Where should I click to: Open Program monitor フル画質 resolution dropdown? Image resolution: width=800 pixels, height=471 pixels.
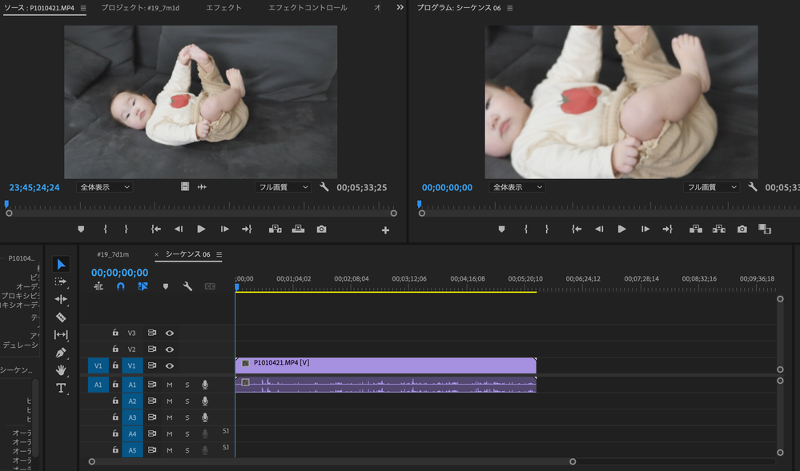pyautogui.click(x=712, y=187)
